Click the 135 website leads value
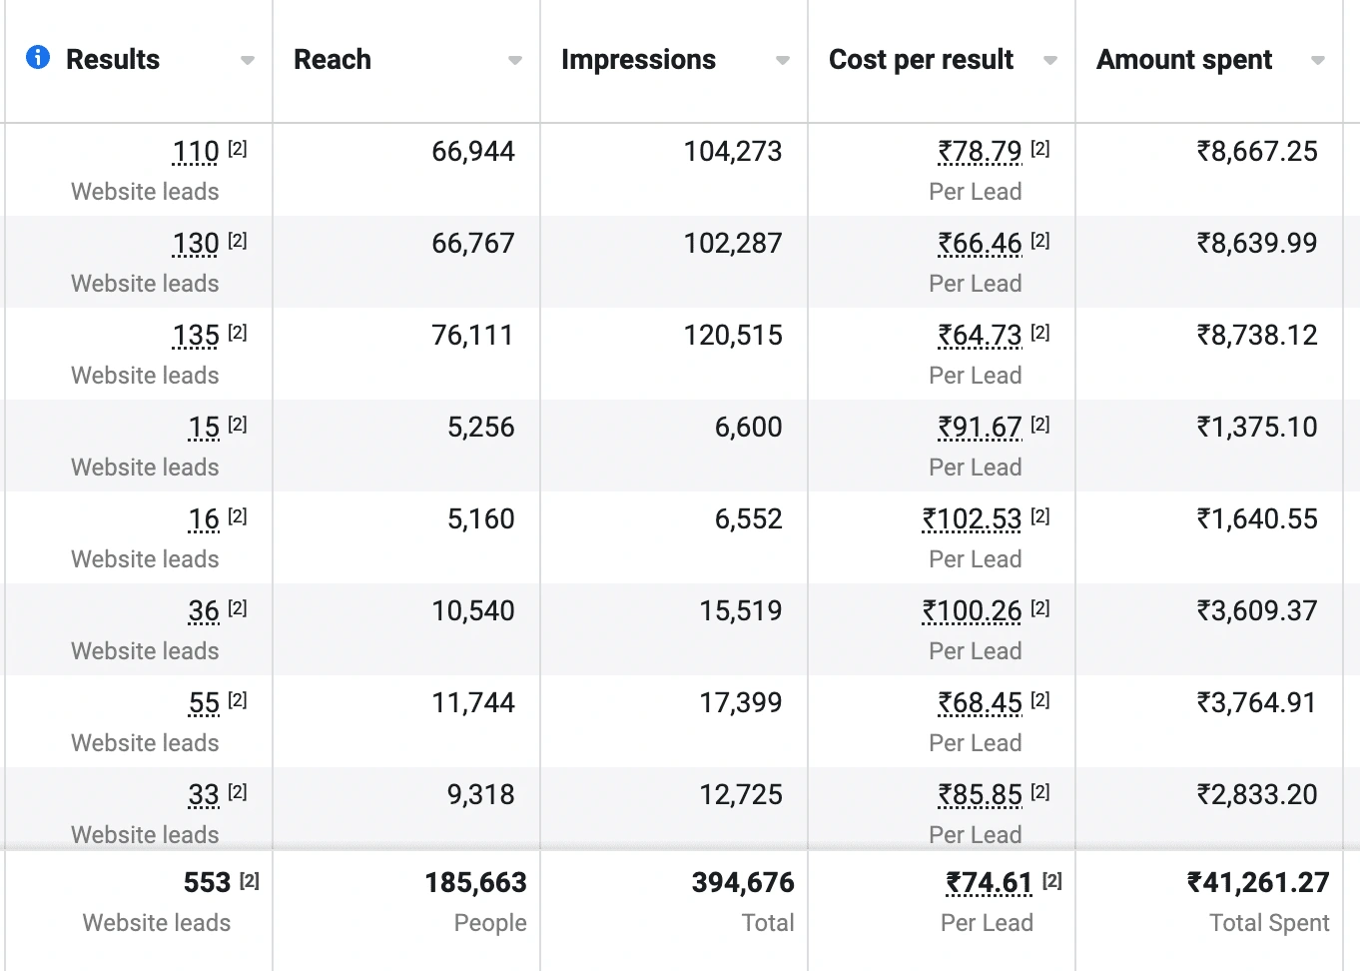1360x971 pixels. [x=196, y=336]
